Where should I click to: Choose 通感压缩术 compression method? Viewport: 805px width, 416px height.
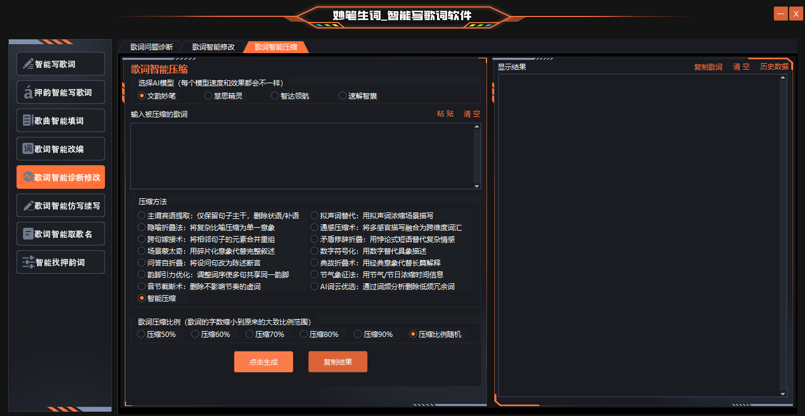pyautogui.click(x=386, y=228)
